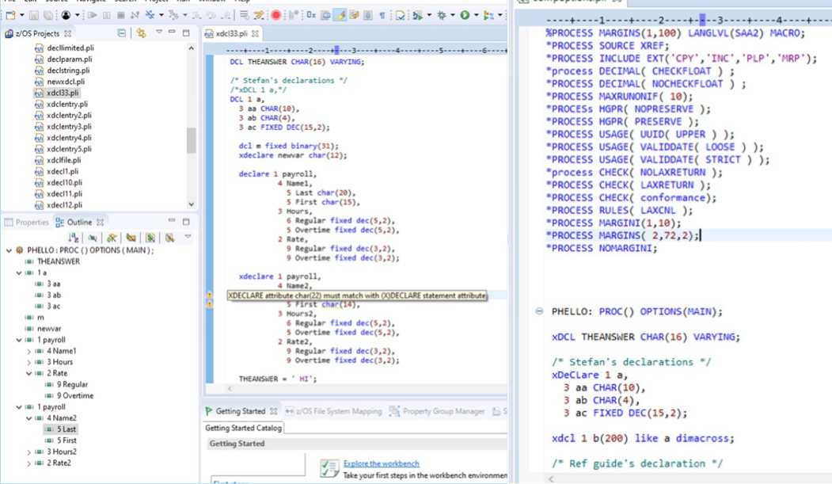Collapse all in z/OS Projects panel

[122, 33]
